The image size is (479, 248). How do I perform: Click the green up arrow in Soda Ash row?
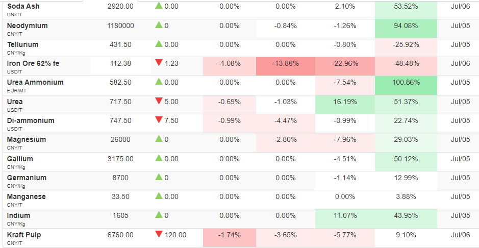[x=159, y=5]
